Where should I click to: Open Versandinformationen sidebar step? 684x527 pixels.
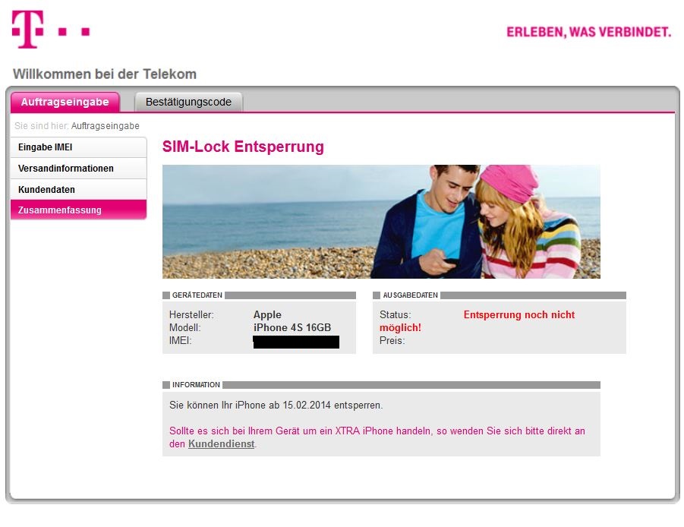(78, 169)
